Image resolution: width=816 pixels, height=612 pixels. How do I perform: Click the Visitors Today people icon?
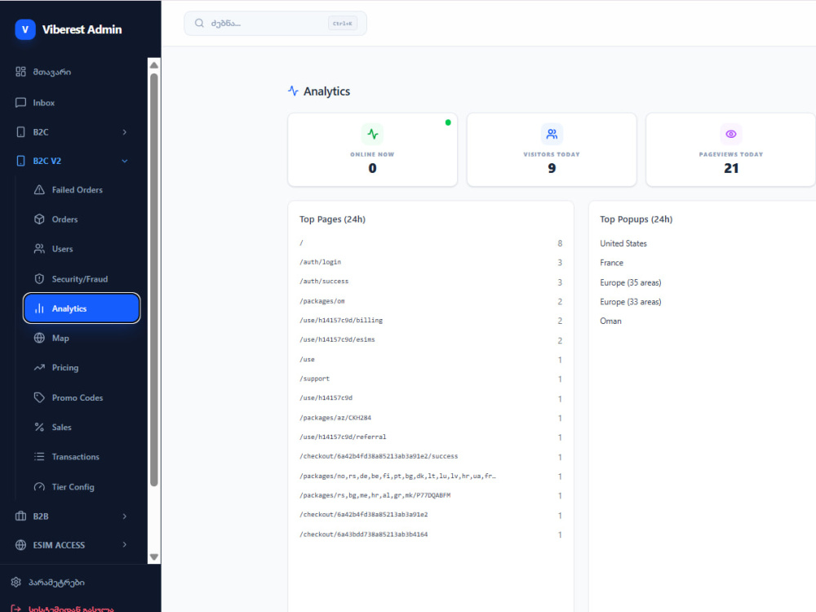(552, 134)
